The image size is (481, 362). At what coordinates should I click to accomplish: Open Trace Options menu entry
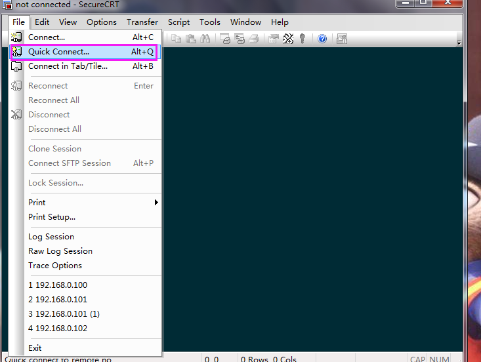point(85,266)
